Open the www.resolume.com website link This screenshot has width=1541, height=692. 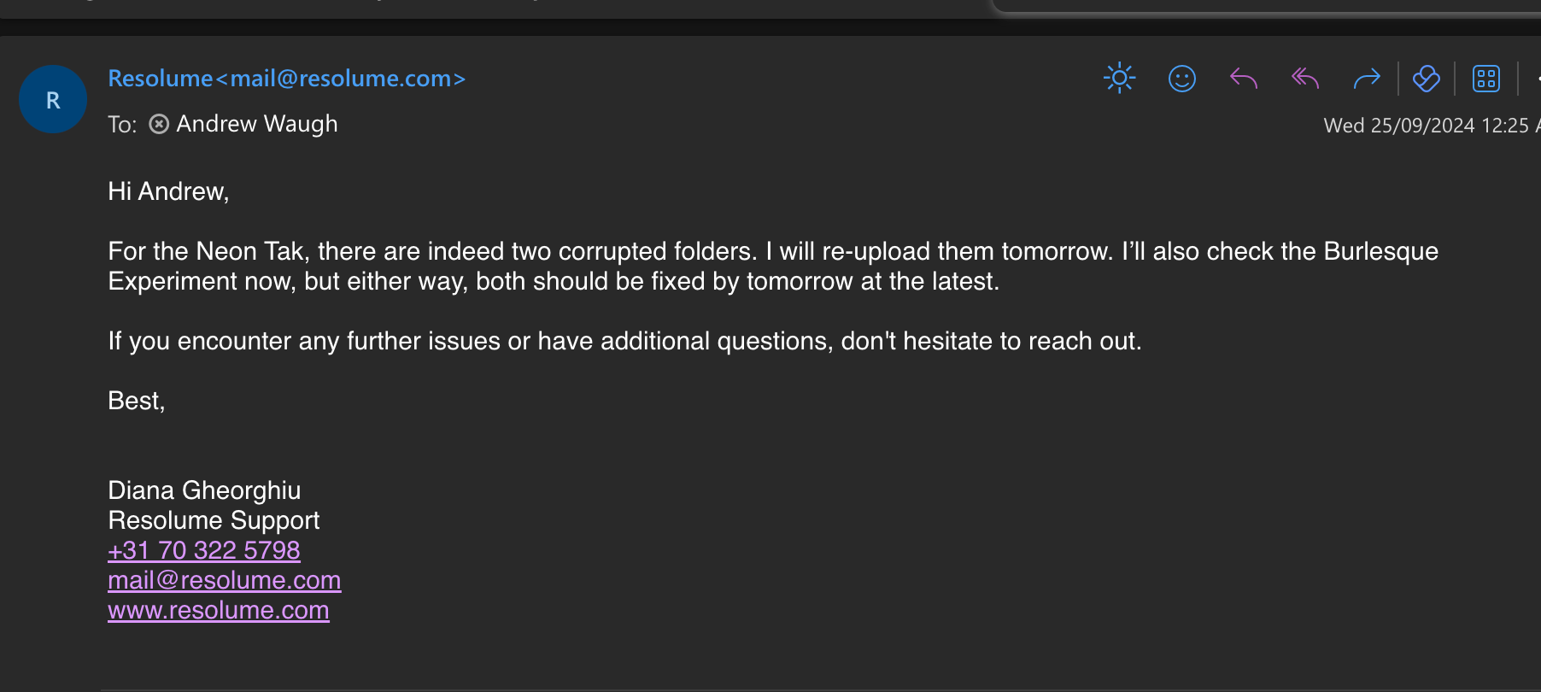pos(219,610)
